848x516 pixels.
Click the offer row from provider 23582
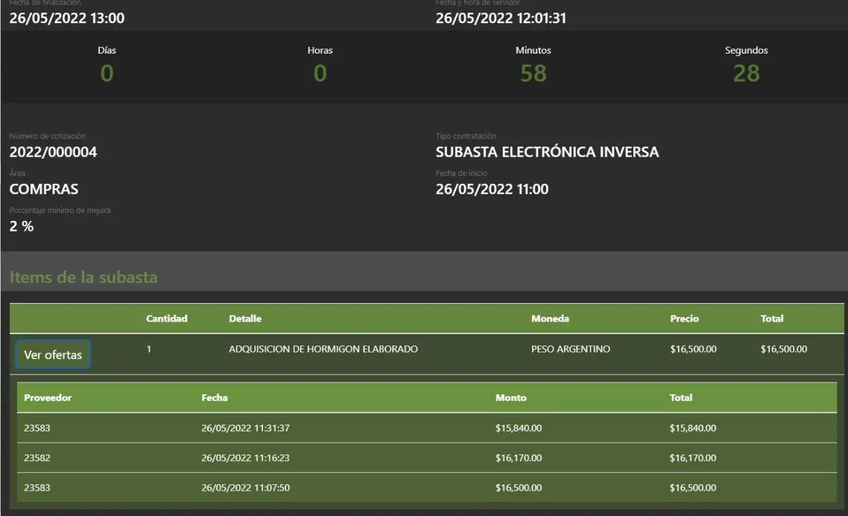click(x=37, y=458)
